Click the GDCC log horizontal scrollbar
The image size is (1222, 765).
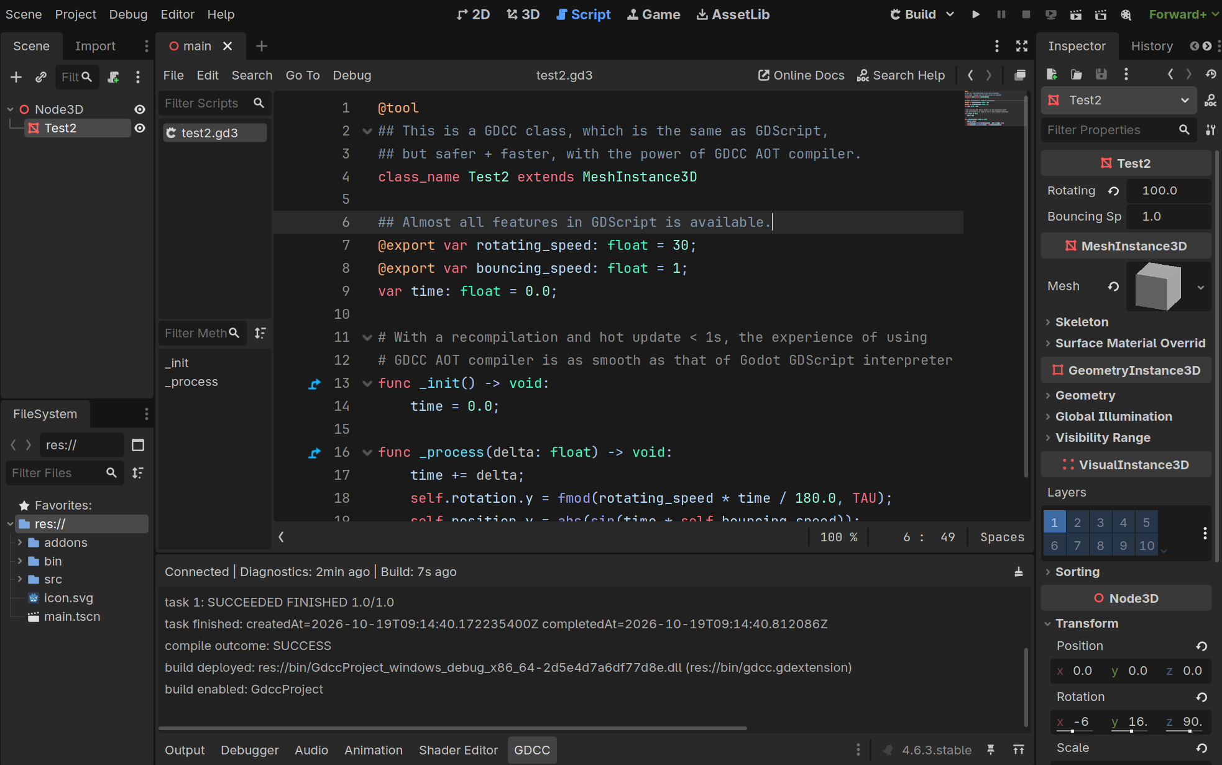(453, 728)
